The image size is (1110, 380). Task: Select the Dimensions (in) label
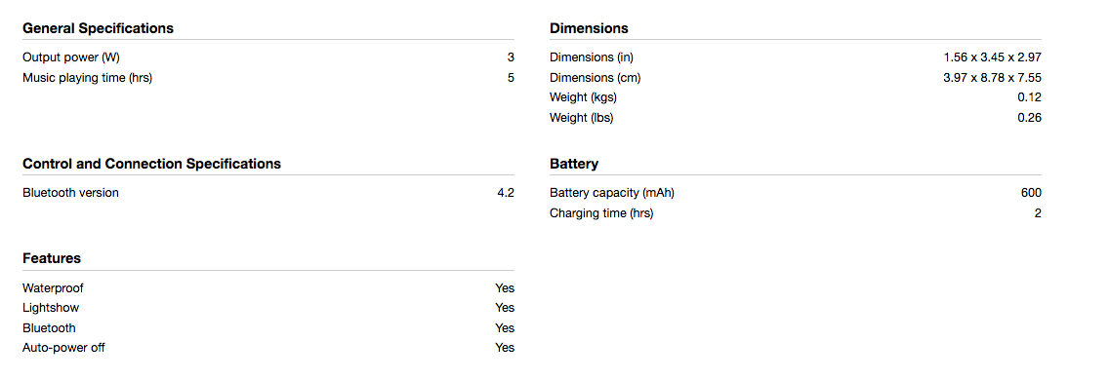click(591, 57)
